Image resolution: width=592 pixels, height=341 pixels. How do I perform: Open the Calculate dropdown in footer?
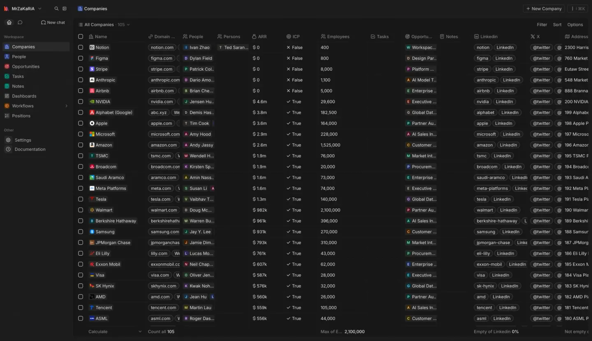[115, 332]
